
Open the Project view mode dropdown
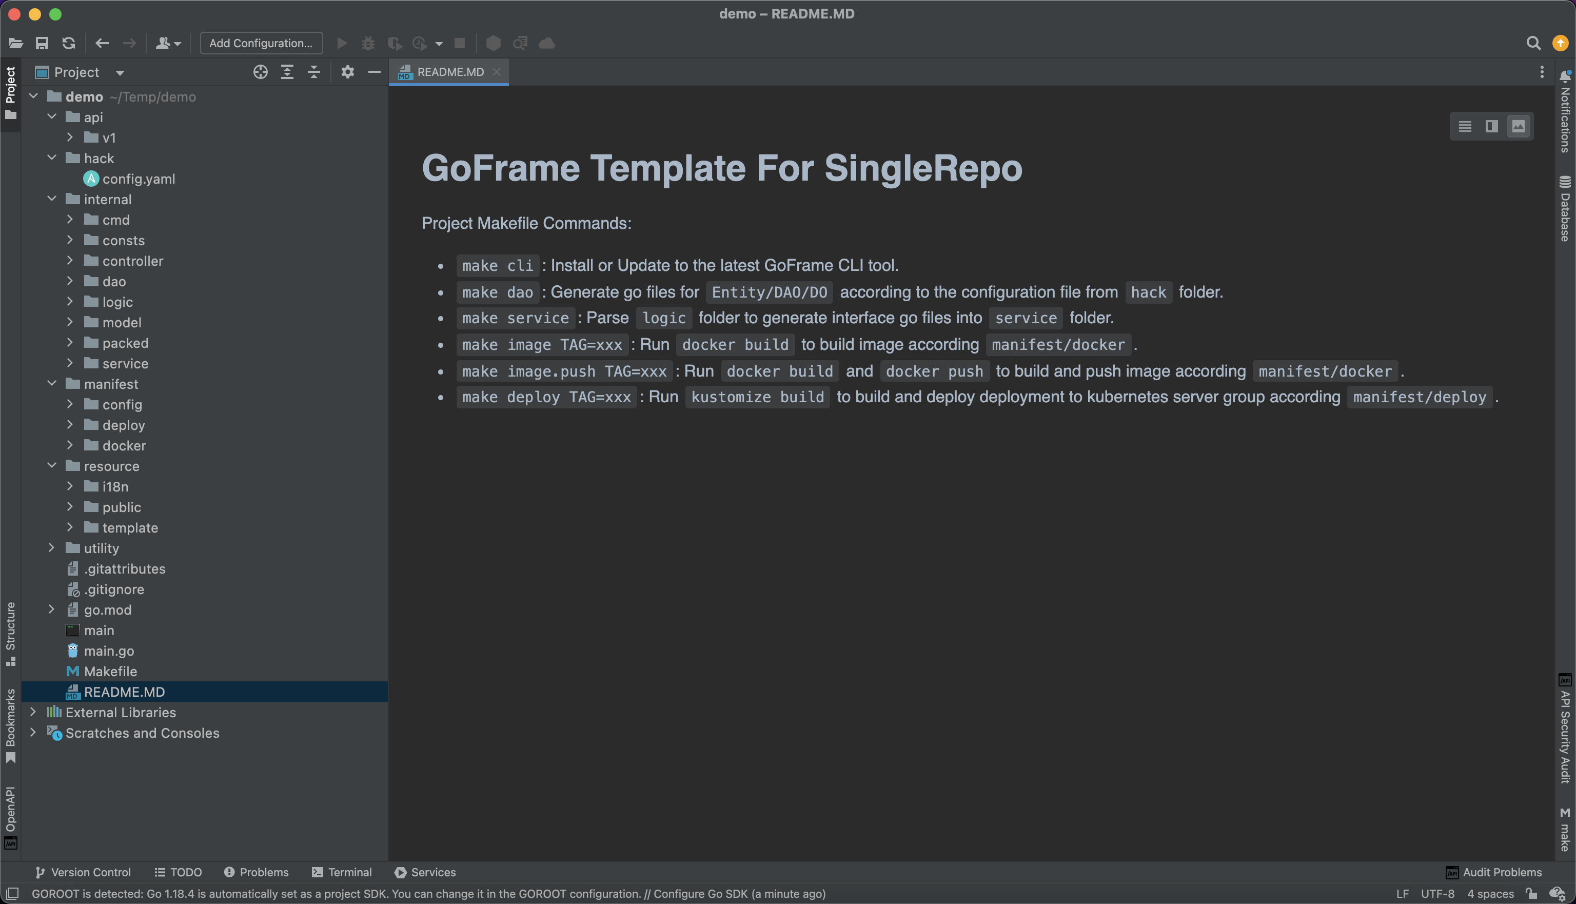119,72
